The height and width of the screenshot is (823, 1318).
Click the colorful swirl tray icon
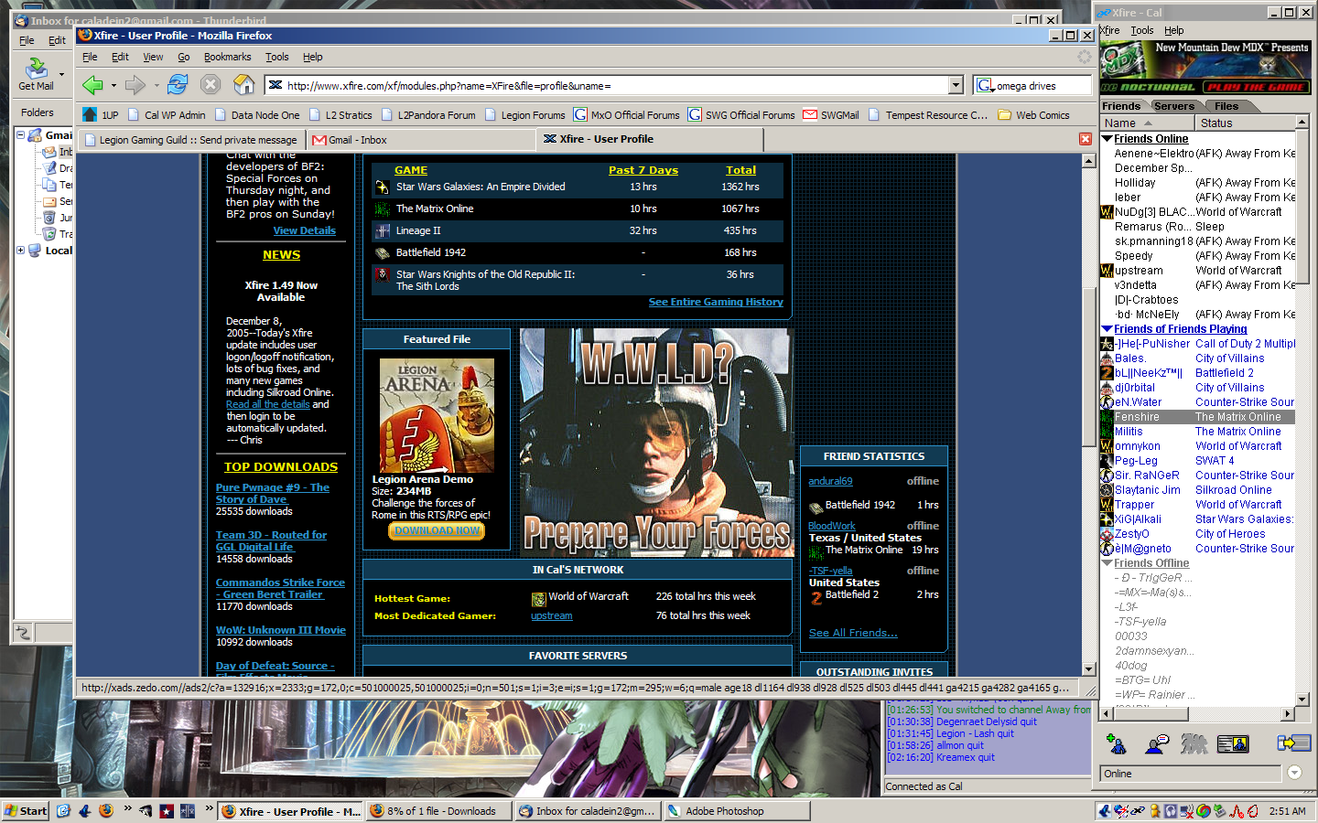1204,810
